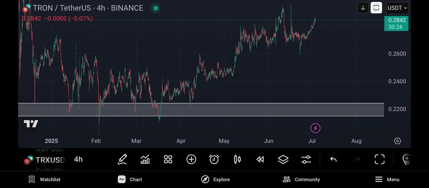The image size is (429, 188).
Task: Click the -0.0002 (-0.07%) price change text
Action: tap(68, 18)
